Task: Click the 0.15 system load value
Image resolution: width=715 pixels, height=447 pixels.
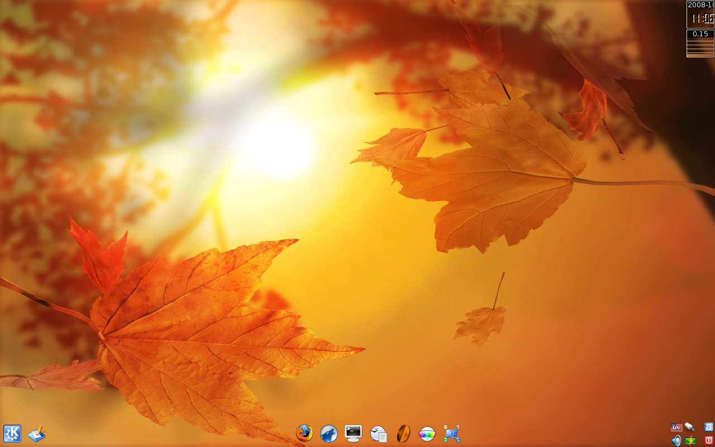Action: point(700,34)
